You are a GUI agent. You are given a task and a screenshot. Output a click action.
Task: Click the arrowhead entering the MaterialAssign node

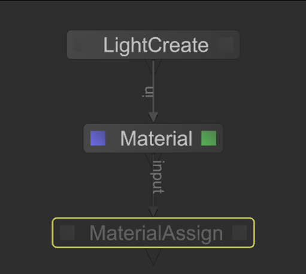point(153,212)
